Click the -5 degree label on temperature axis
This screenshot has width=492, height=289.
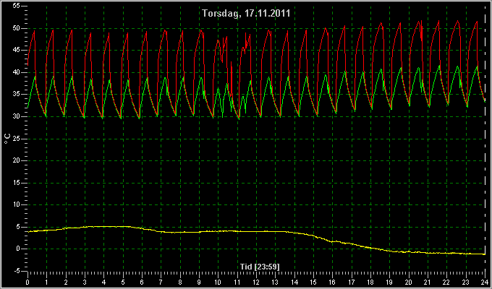coord(17,271)
